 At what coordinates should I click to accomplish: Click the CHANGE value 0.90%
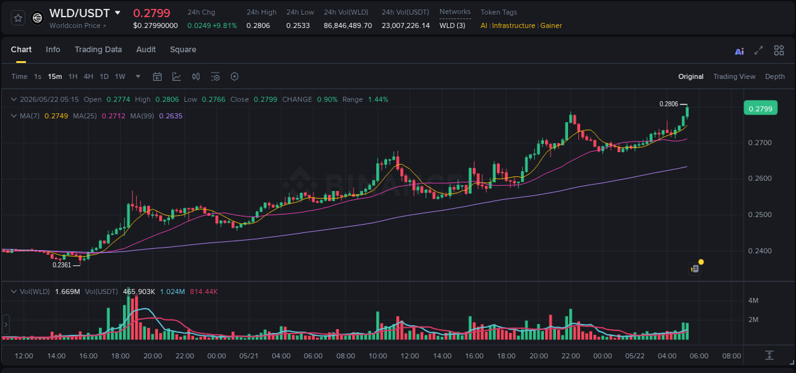tap(327, 99)
